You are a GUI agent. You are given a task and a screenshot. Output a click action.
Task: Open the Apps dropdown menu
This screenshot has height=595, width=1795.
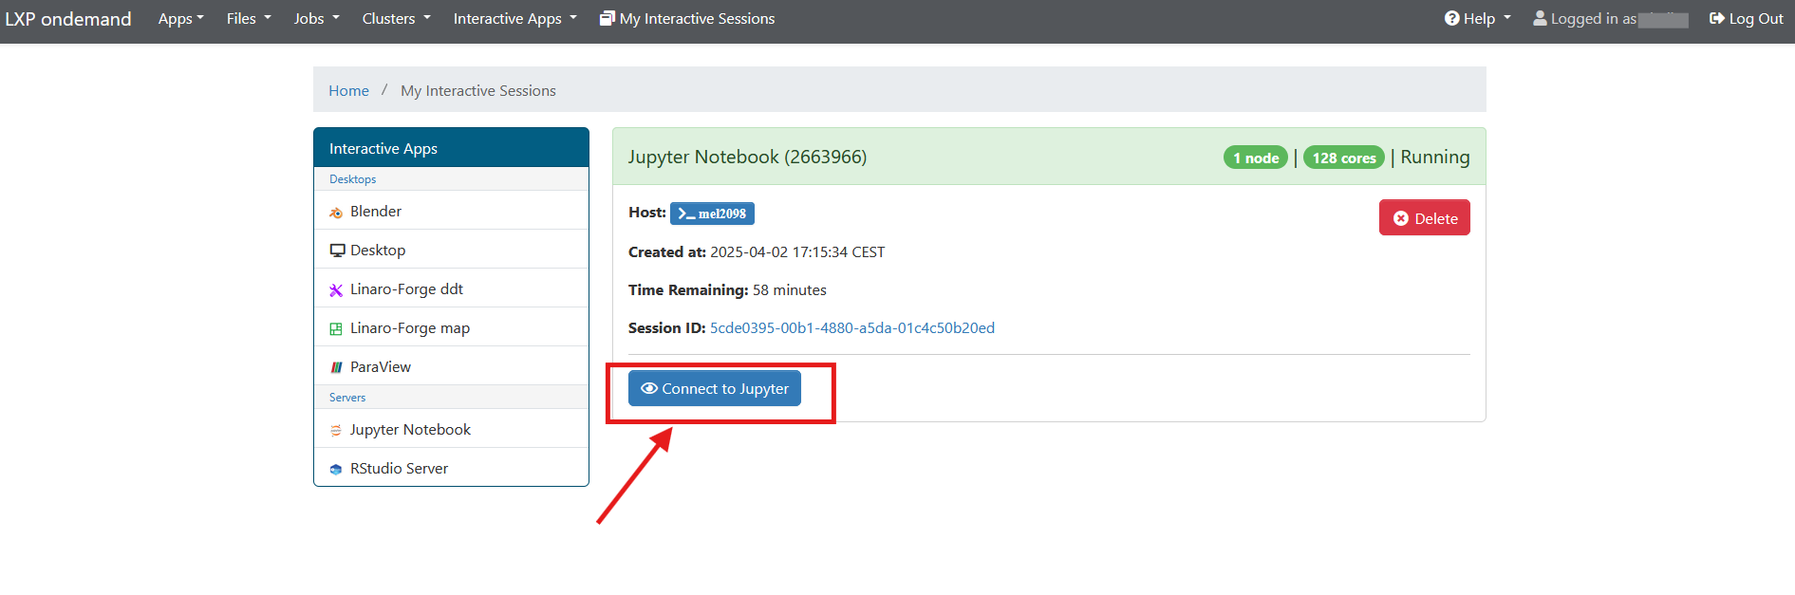click(180, 19)
